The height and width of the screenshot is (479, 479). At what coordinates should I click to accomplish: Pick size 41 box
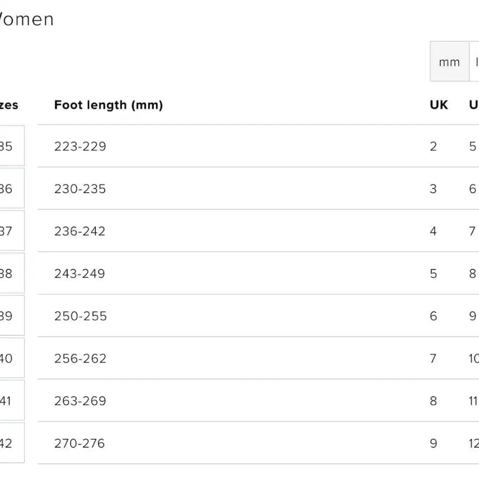click(x=10, y=401)
